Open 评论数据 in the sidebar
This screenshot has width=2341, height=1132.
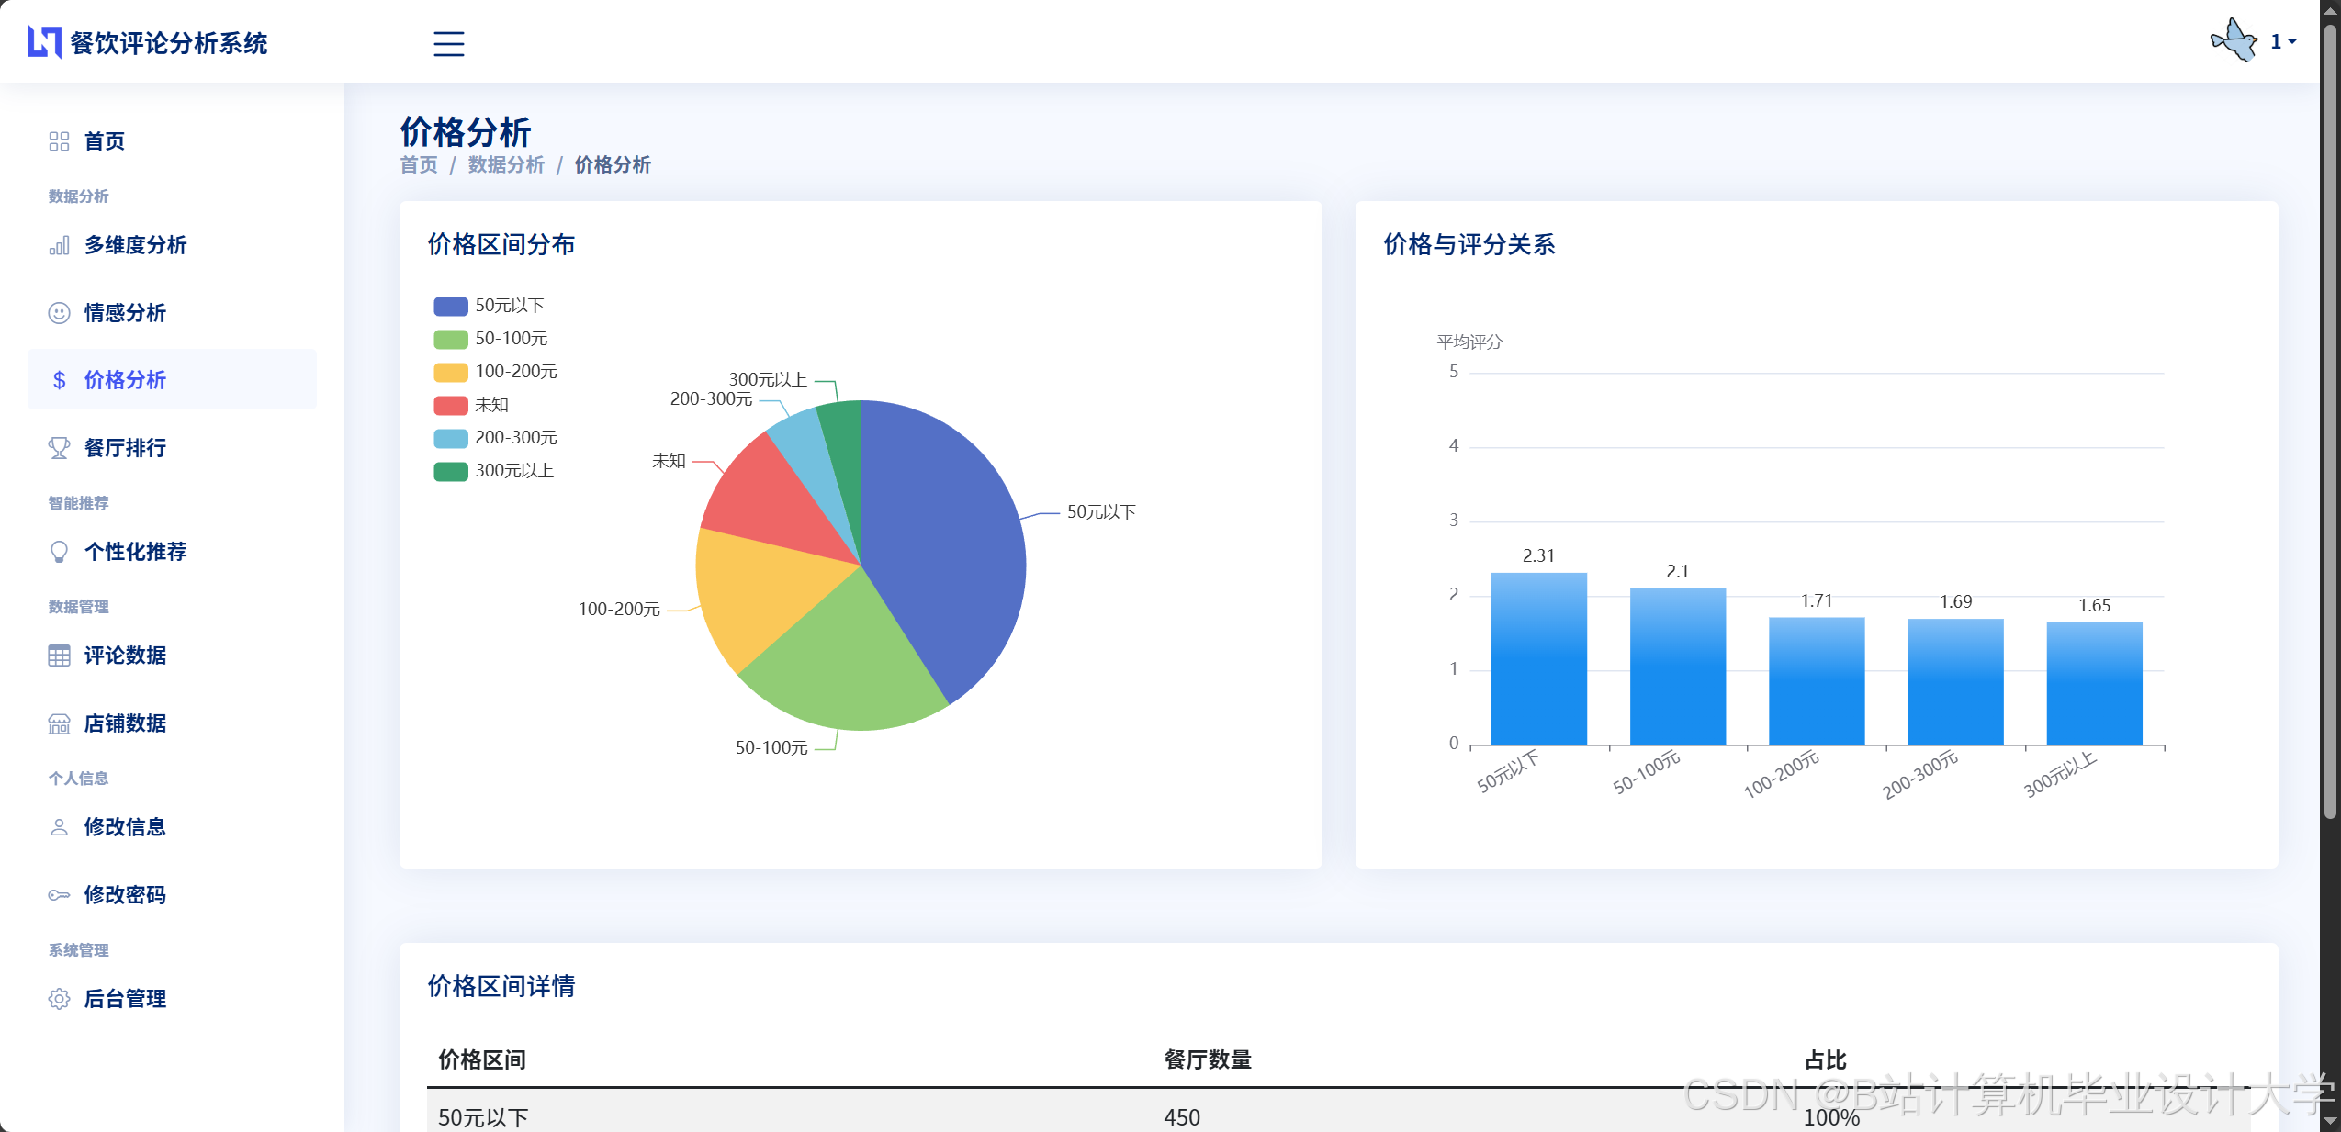125,656
